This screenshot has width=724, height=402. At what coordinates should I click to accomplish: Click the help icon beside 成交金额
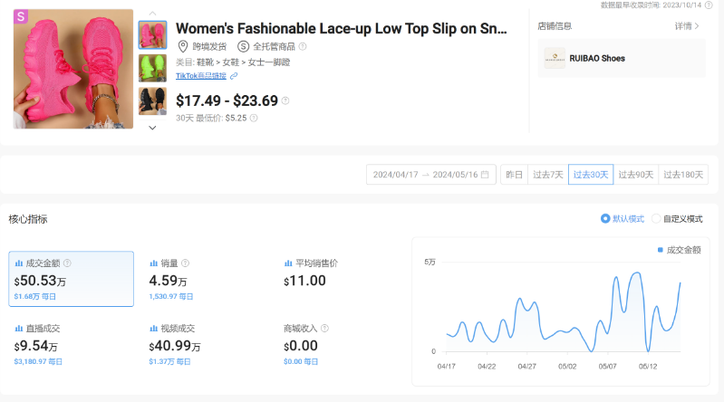[x=67, y=263]
